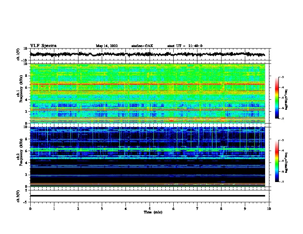The image size is (303, 234).
Task: Click the "-3" label on the ch.1 color bar
Action: 282,77
